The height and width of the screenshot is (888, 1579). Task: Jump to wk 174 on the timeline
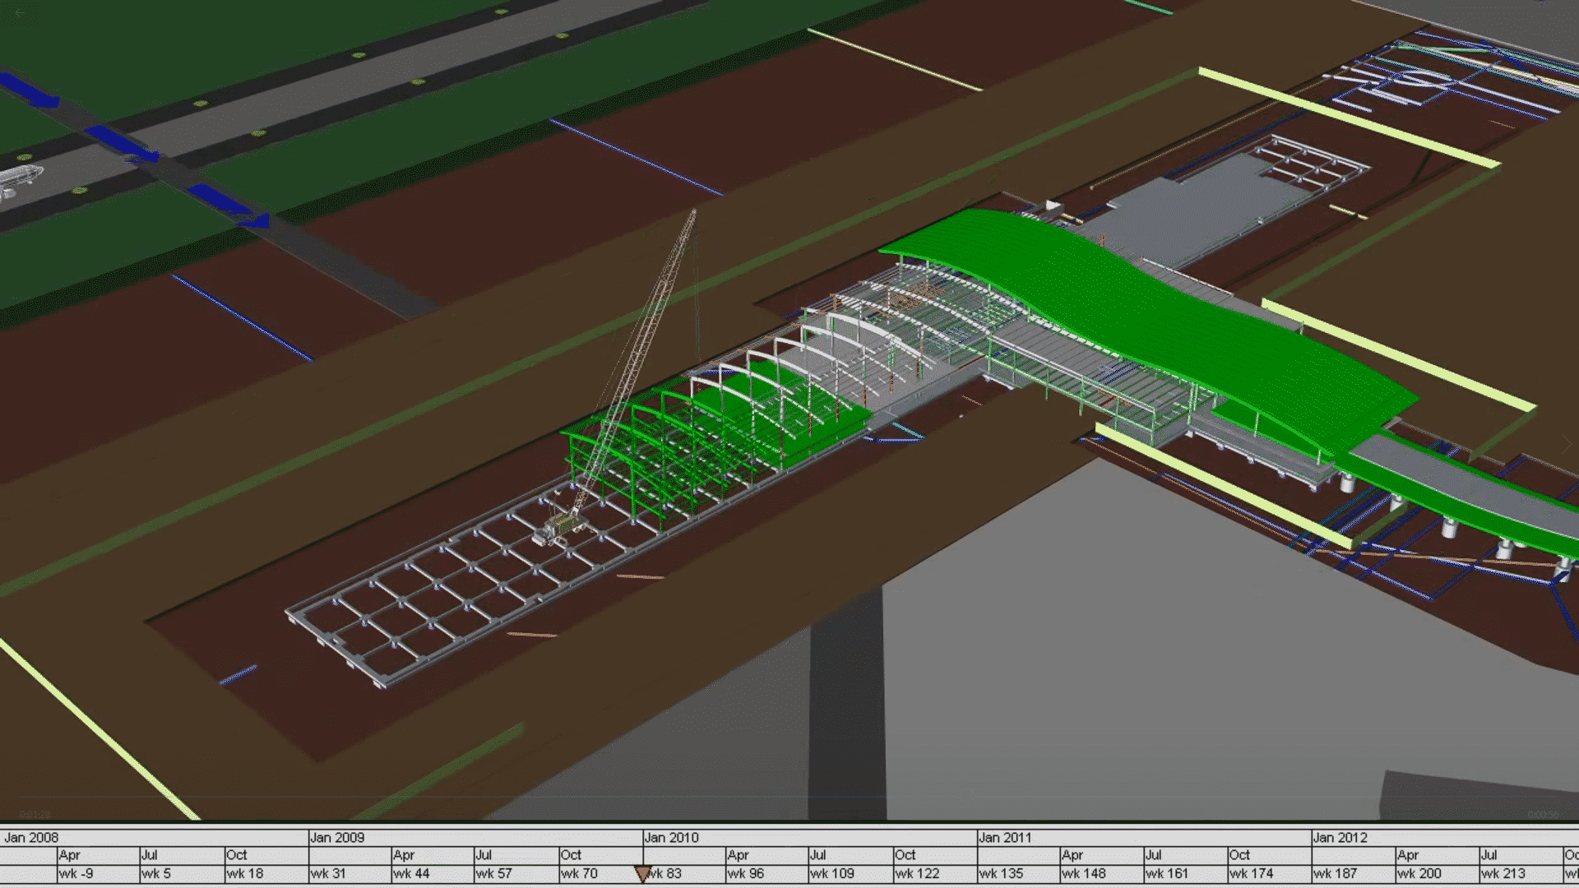point(1252,873)
